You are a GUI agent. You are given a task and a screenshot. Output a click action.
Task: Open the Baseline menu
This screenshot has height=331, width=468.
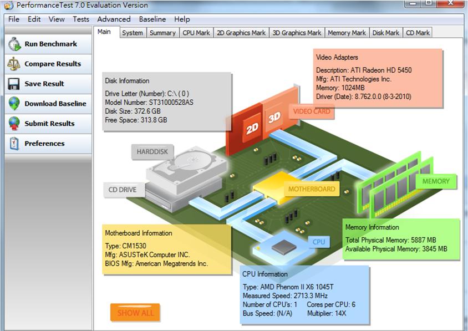click(x=152, y=19)
